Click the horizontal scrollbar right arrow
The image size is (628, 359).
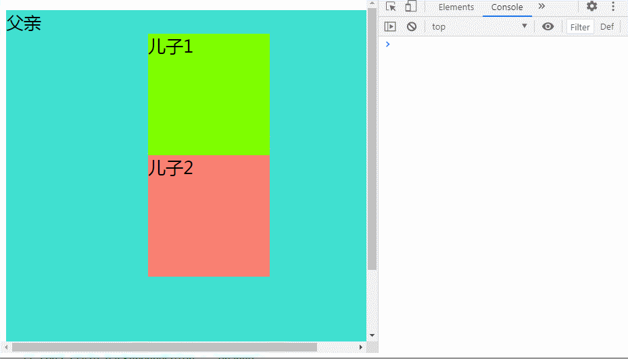pyautogui.click(x=360, y=347)
